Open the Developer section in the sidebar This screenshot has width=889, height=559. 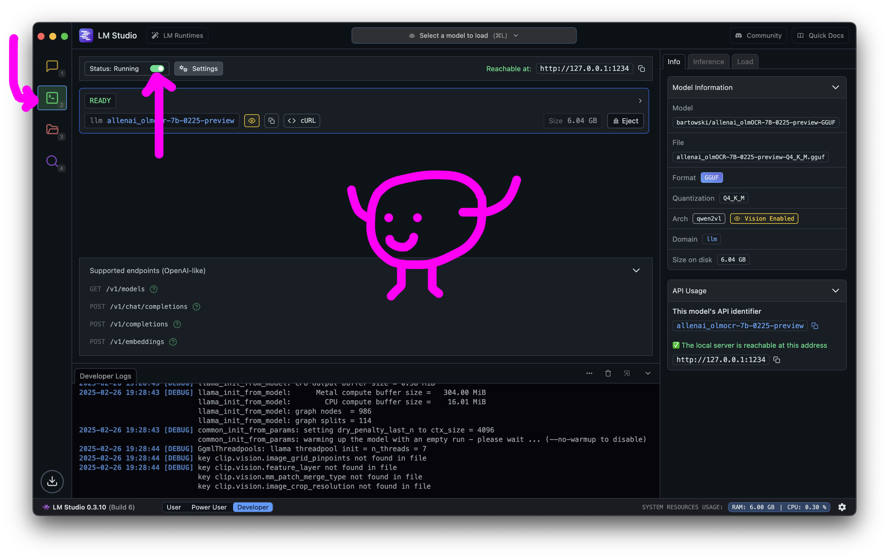(x=52, y=98)
